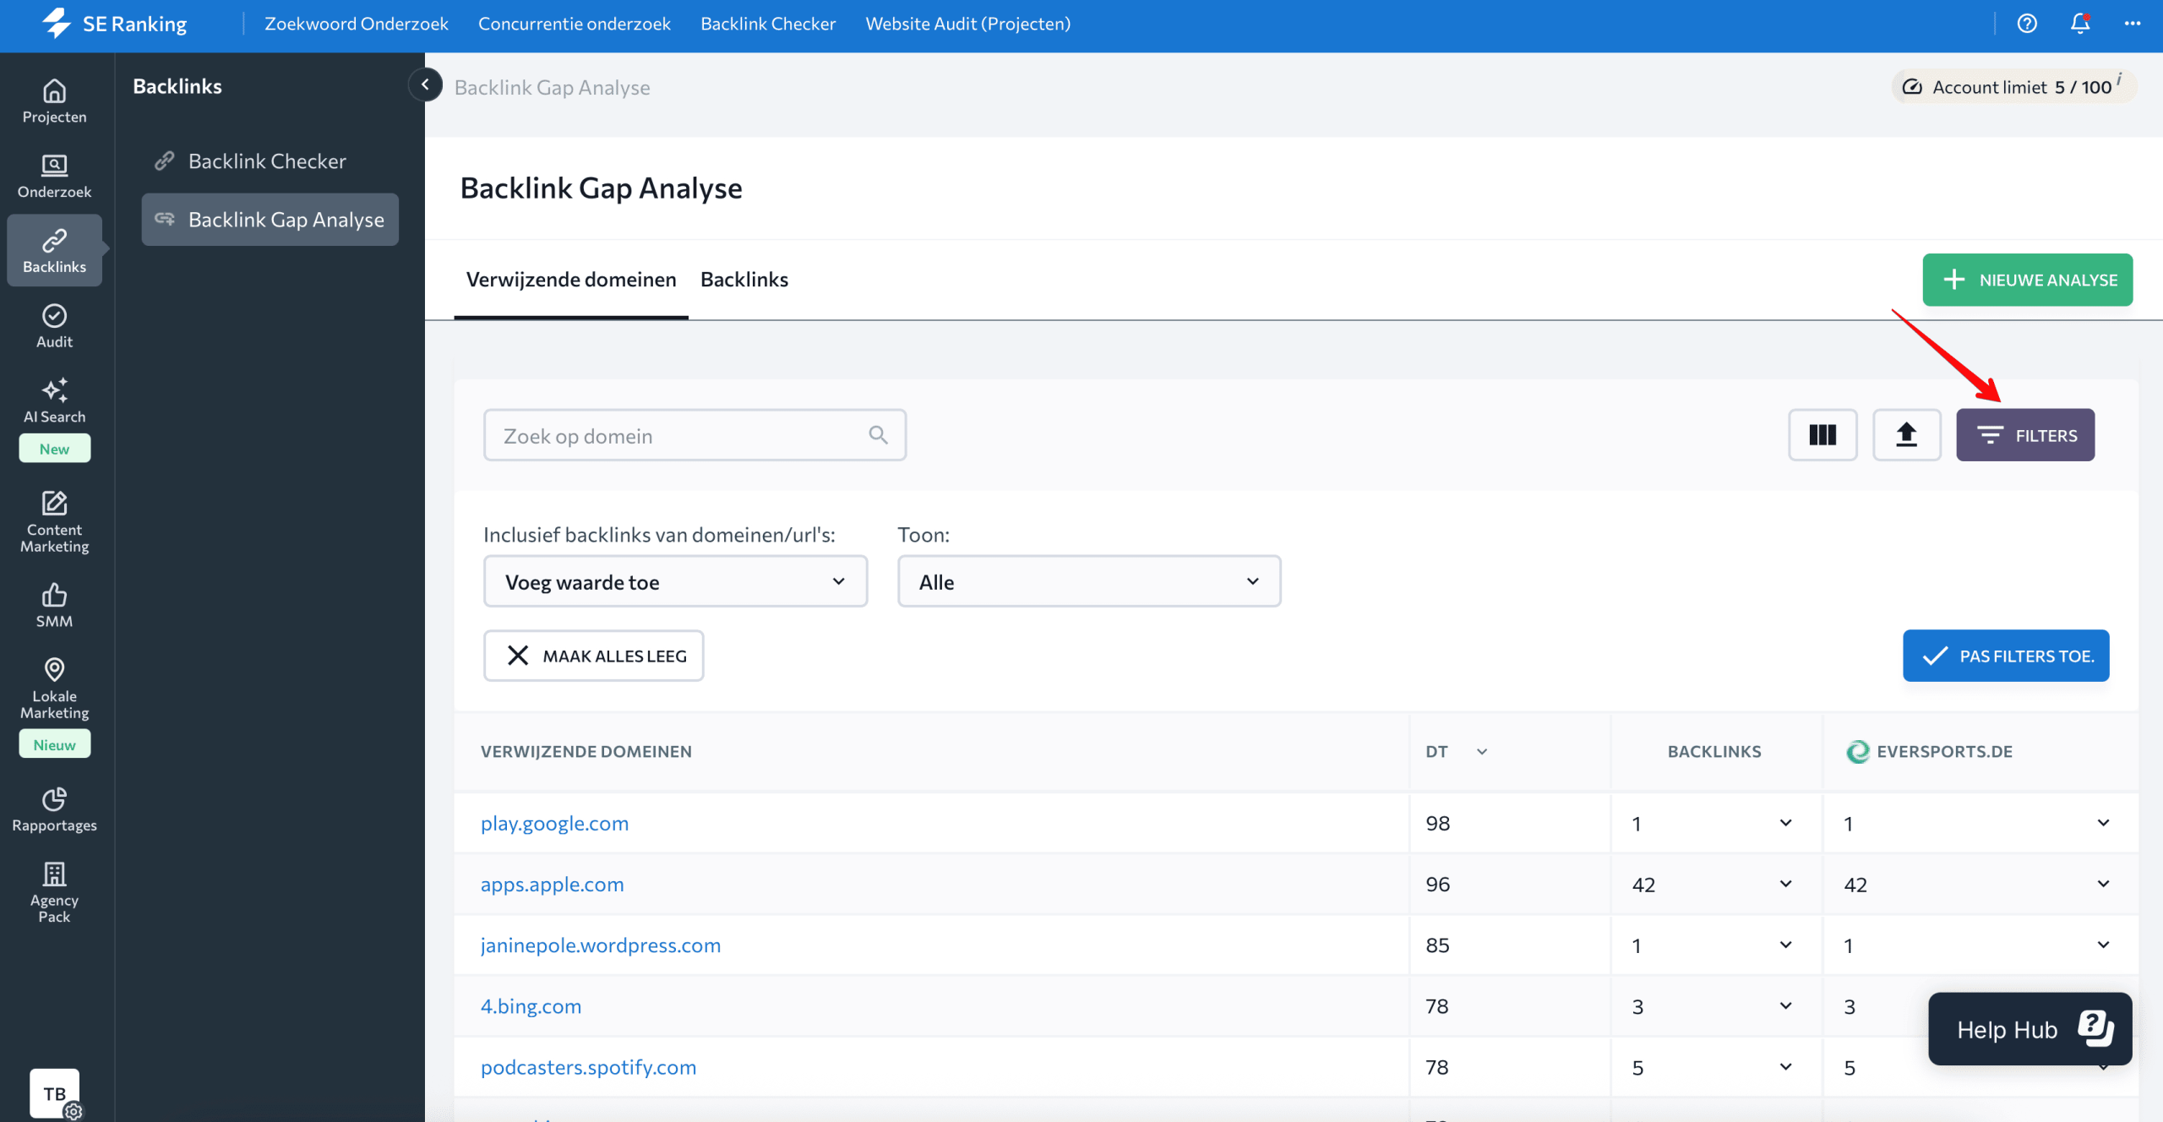Open the three-dot more menu

(x=2133, y=24)
